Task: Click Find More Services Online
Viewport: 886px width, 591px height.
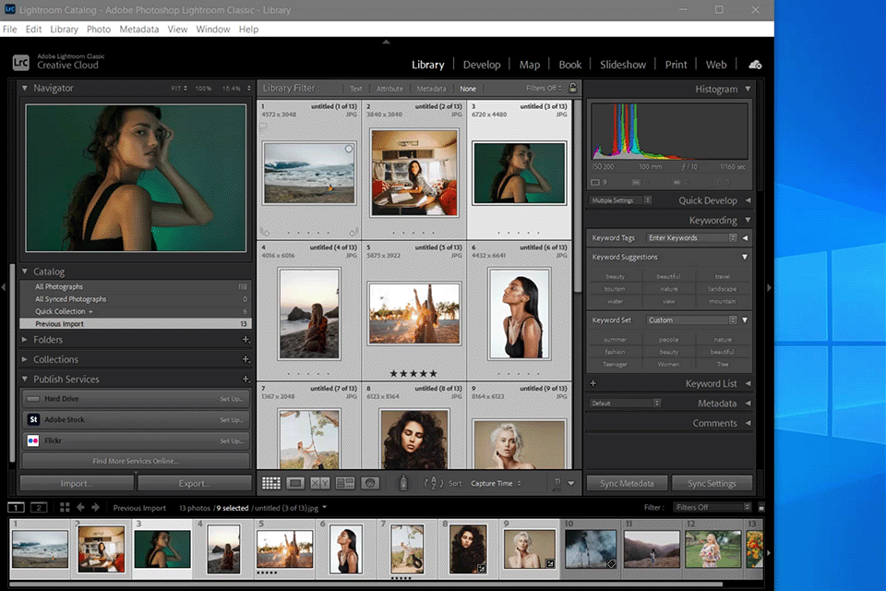Action: (x=136, y=461)
